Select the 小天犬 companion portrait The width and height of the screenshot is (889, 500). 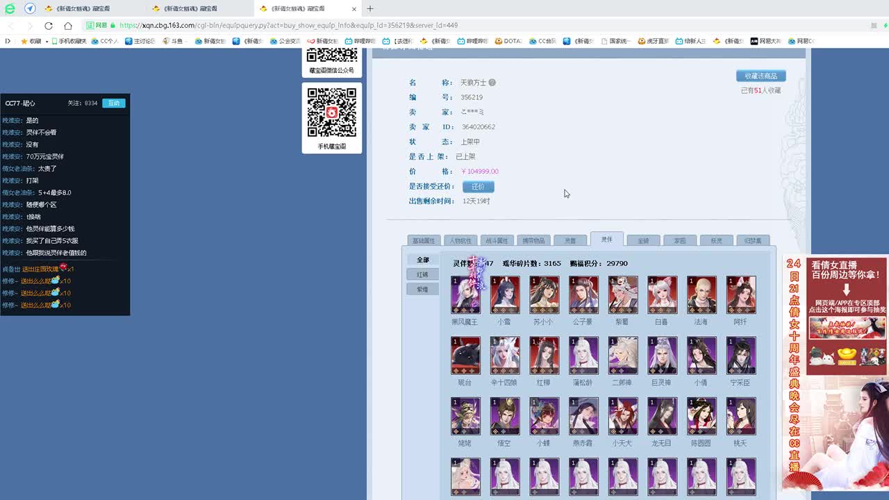coord(623,416)
